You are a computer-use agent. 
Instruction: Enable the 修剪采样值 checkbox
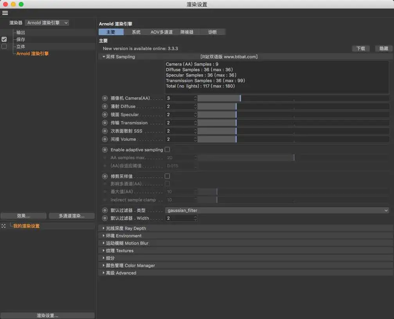point(167,176)
